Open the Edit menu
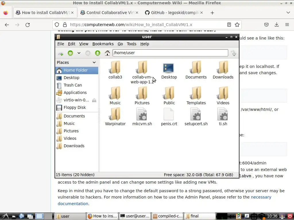The image size is (294, 220). coord(71,44)
